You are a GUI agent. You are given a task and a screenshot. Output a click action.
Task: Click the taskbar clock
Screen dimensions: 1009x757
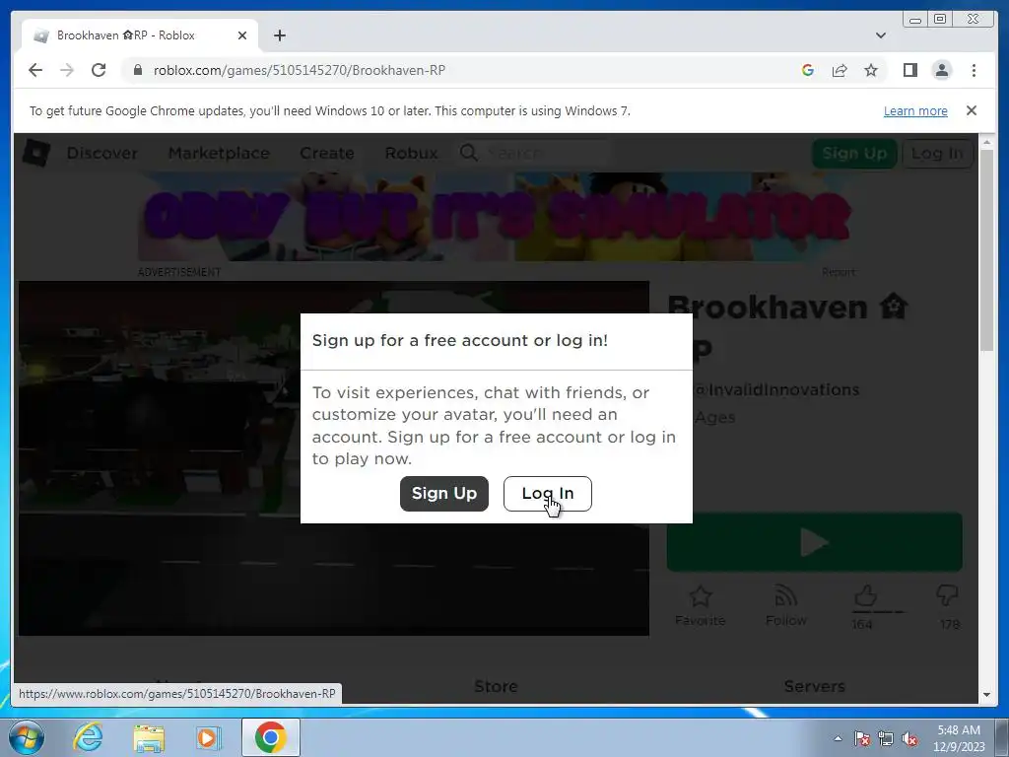click(959, 738)
